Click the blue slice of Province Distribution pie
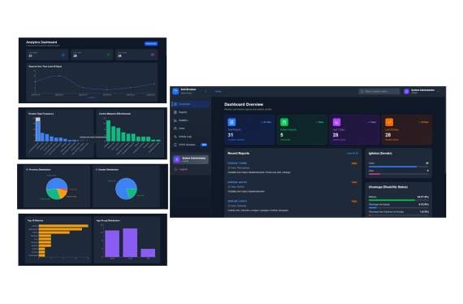Viewport: 463px width, 304px height. (56, 184)
